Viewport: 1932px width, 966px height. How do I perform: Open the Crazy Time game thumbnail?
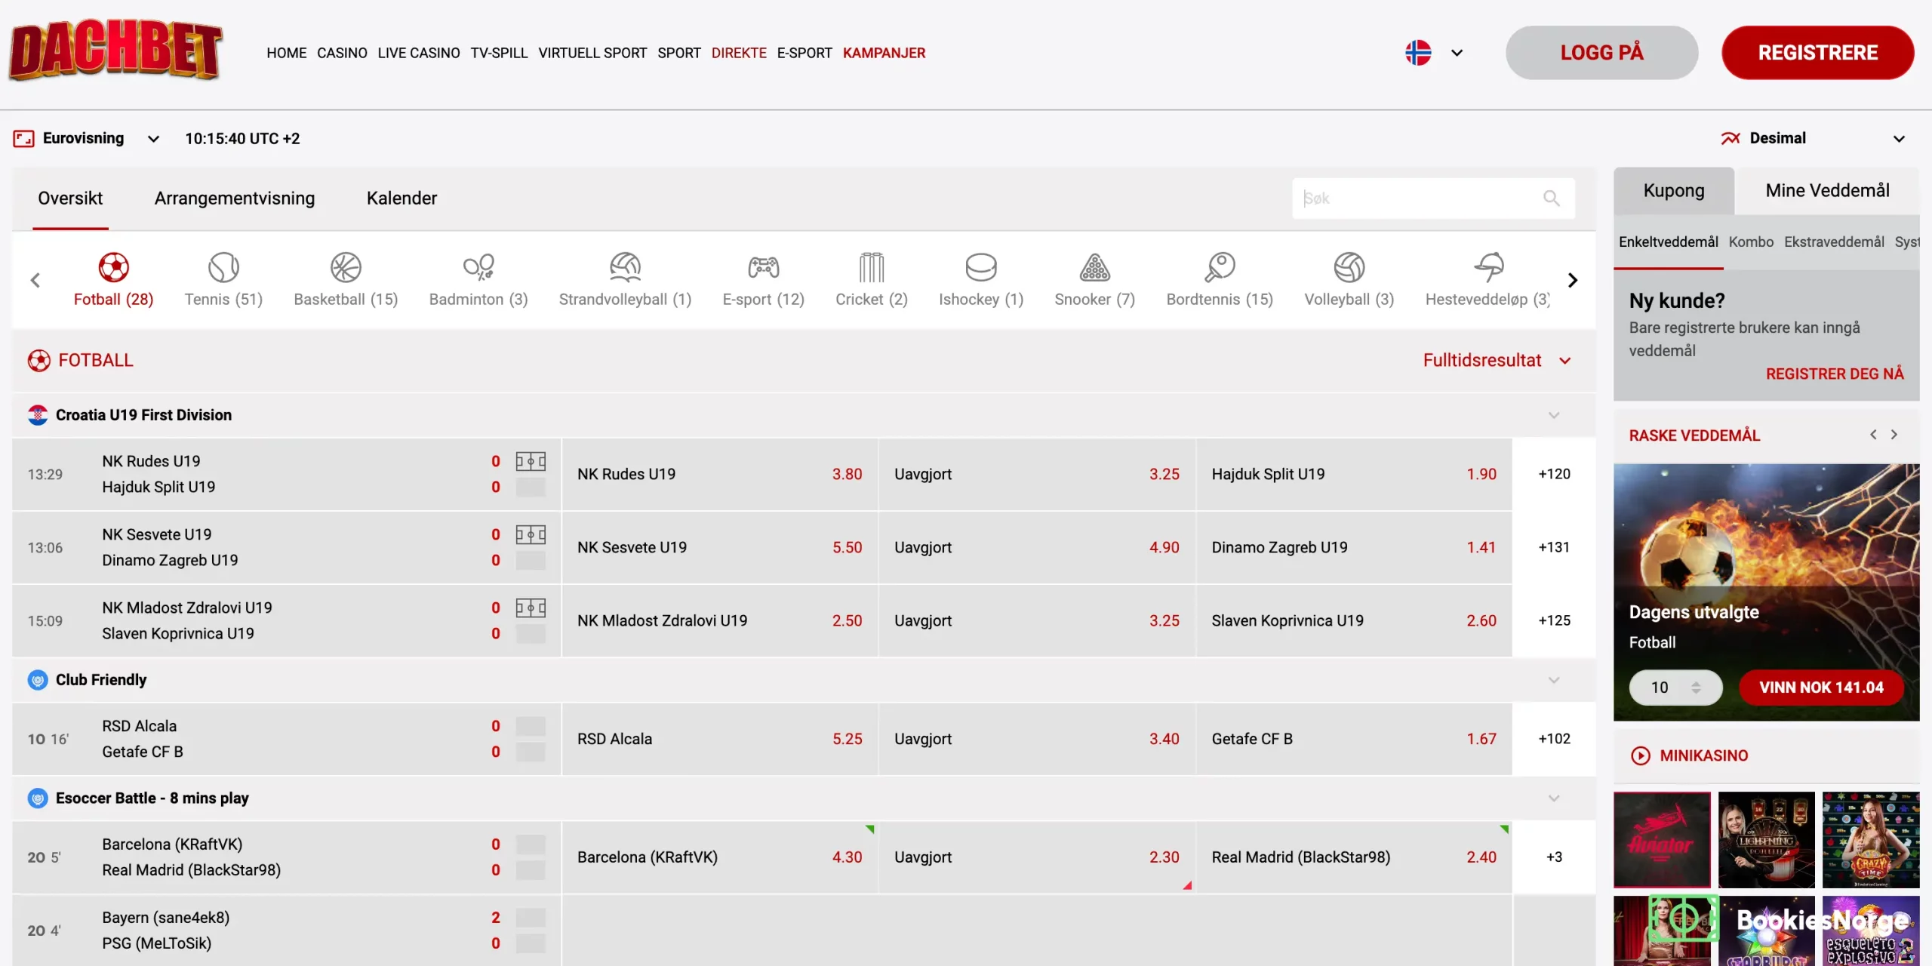coord(1870,839)
